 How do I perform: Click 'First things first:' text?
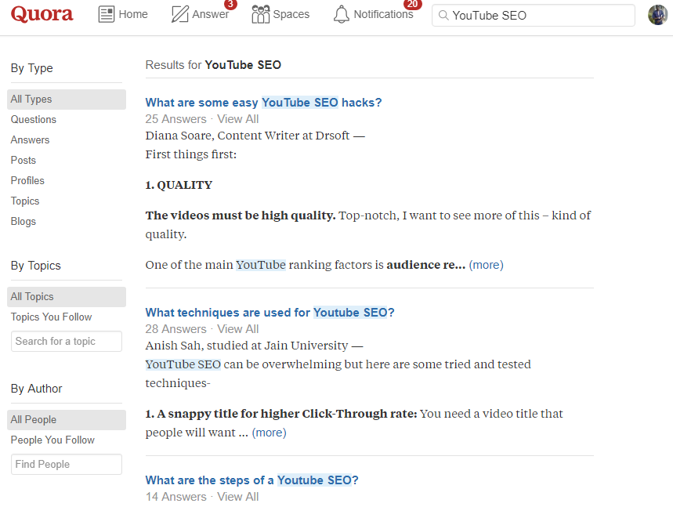coord(191,154)
